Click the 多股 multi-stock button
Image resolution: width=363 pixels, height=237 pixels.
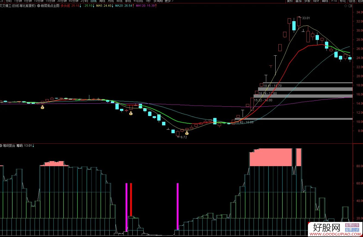[307, 1]
